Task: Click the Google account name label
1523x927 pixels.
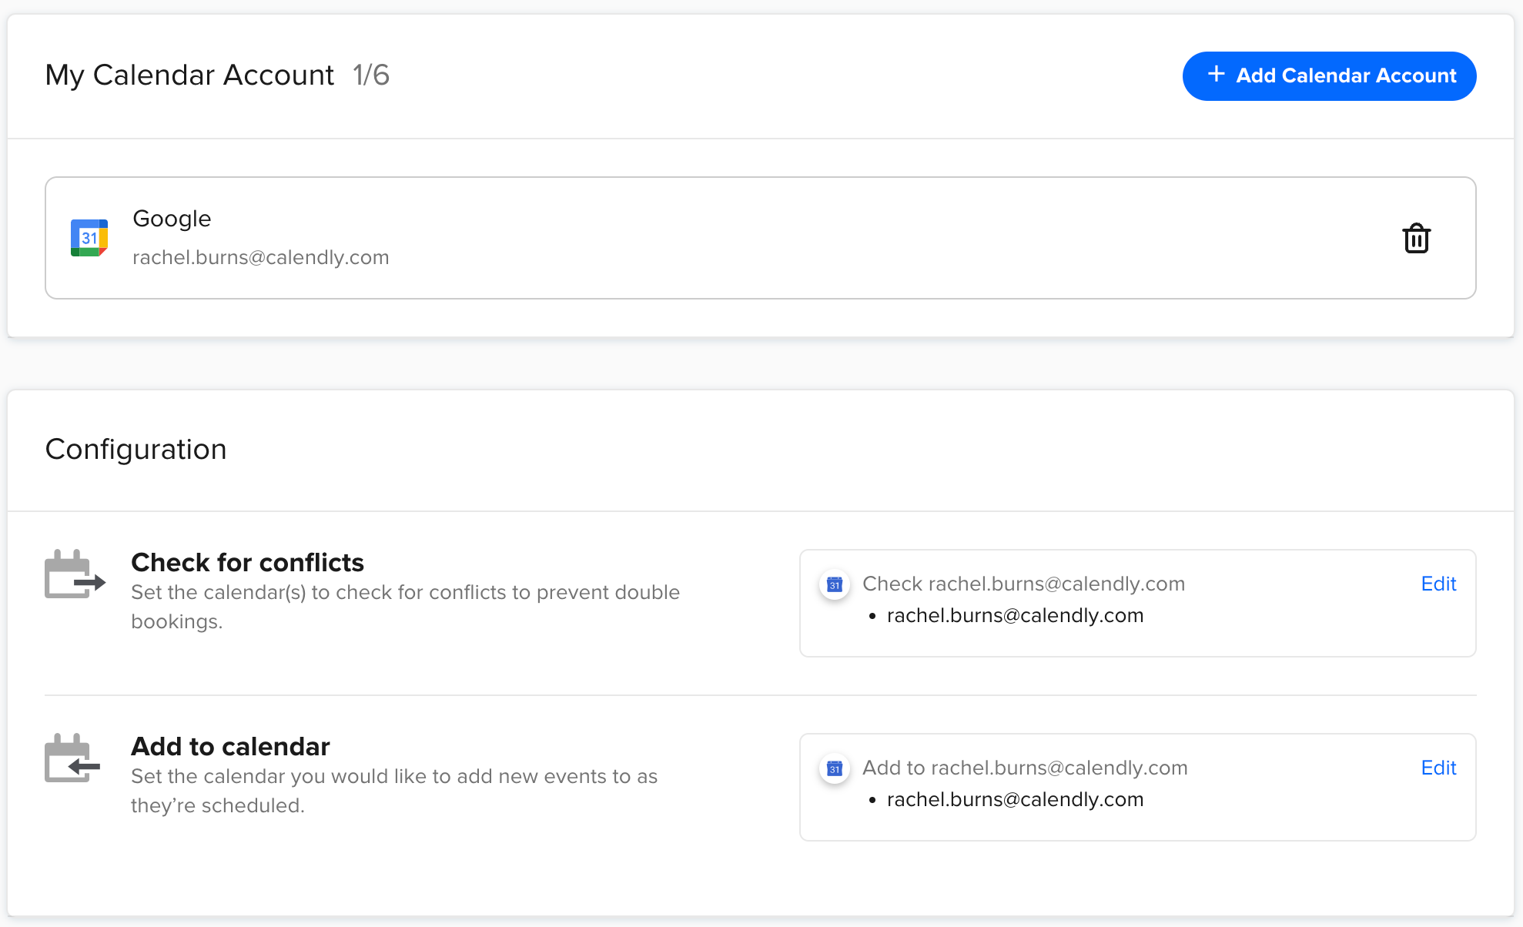Action: tap(172, 219)
